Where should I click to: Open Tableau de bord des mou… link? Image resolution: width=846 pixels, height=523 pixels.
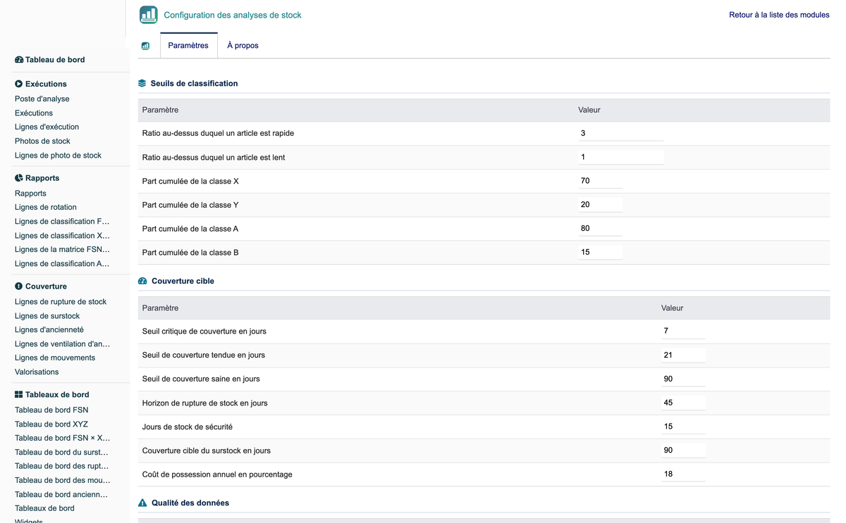[62, 481]
